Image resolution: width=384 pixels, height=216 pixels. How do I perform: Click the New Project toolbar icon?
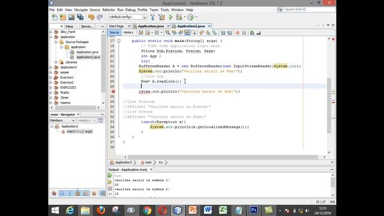tap(63, 17)
